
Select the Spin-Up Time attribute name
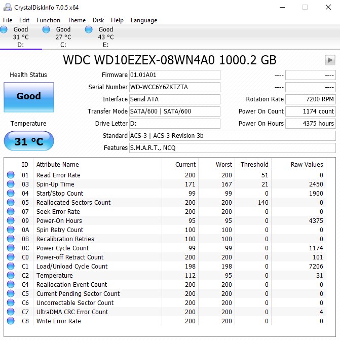(55, 184)
